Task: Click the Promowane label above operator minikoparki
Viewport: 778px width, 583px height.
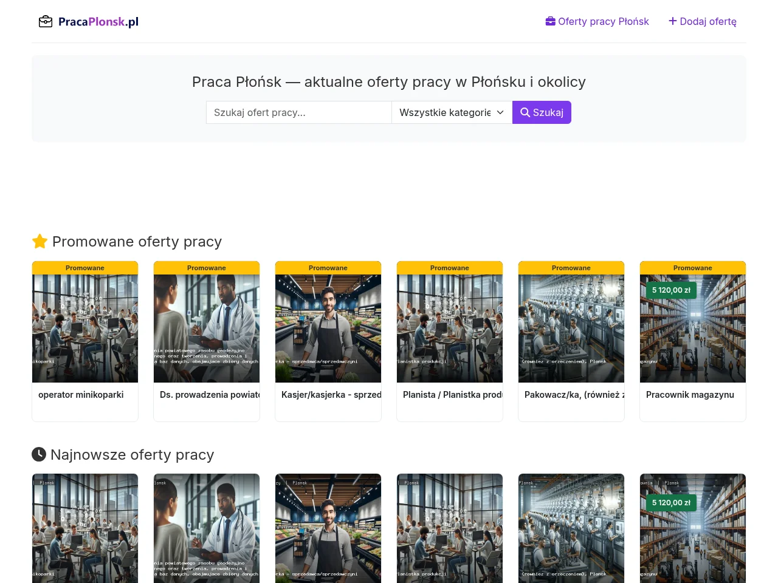Action: (85, 268)
